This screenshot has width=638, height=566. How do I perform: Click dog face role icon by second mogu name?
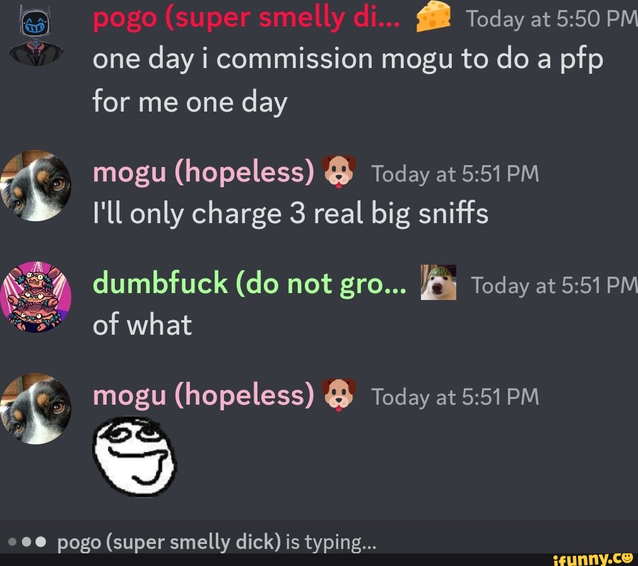coord(338,395)
